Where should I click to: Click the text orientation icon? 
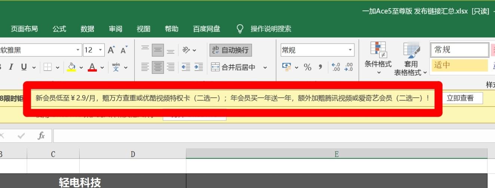pos(186,50)
